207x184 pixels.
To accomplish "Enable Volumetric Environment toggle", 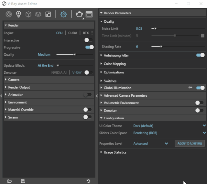I will (x=200, y=103).
